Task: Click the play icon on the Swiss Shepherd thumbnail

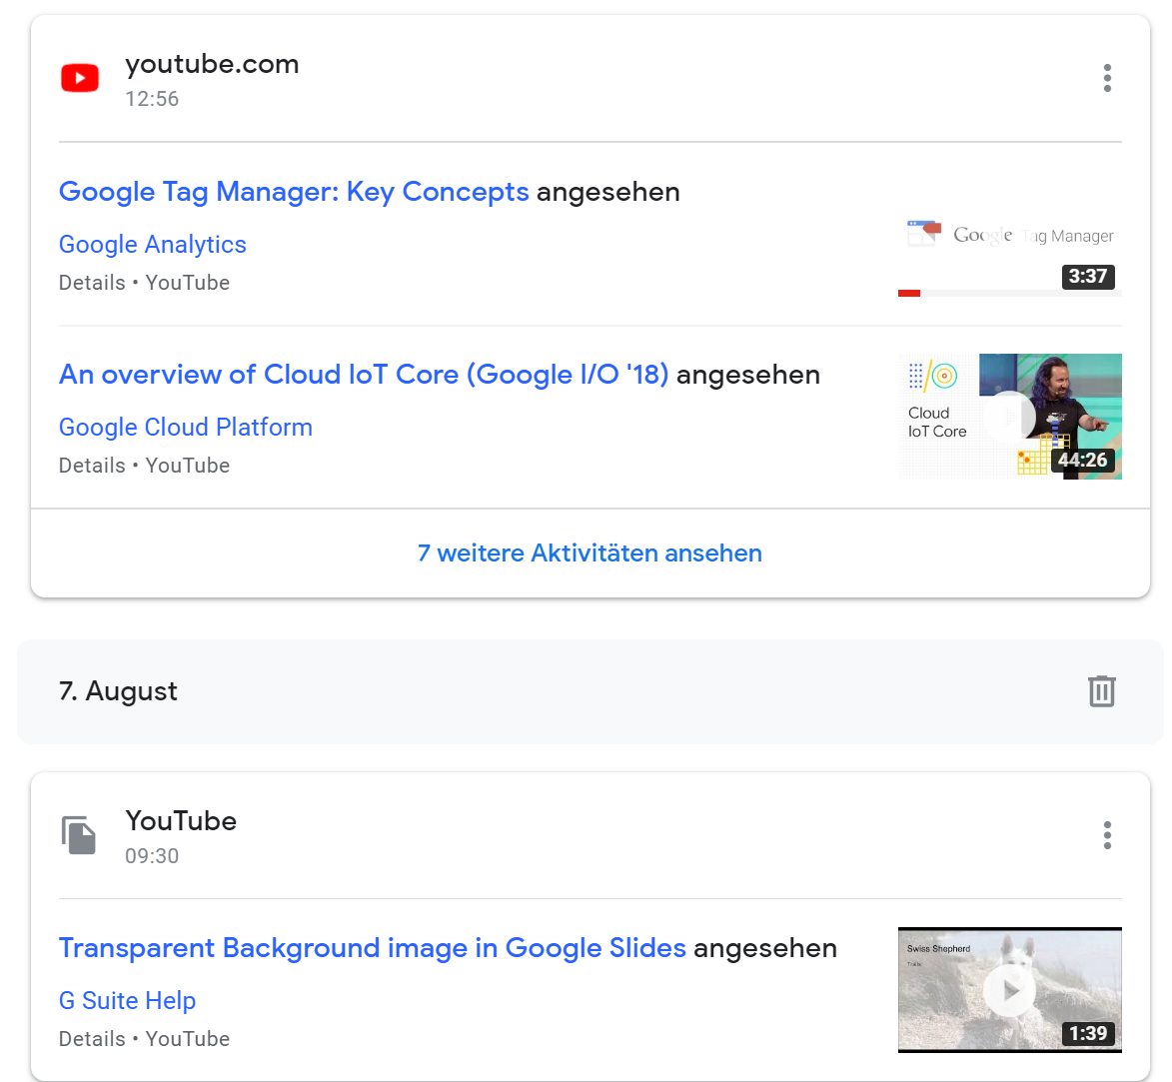Action: [1009, 989]
